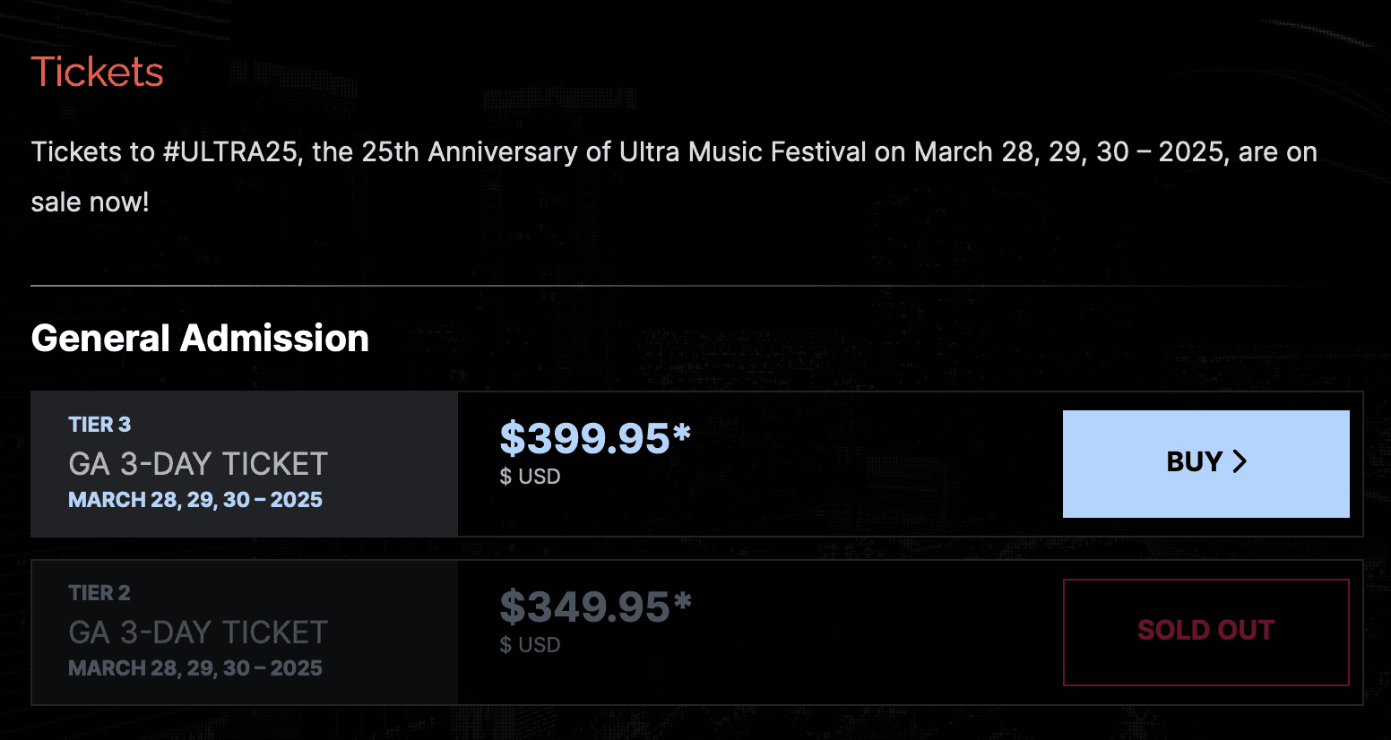Image resolution: width=1391 pixels, height=740 pixels.
Task: Click the $ USD label under $349.95
Action: 530,645
